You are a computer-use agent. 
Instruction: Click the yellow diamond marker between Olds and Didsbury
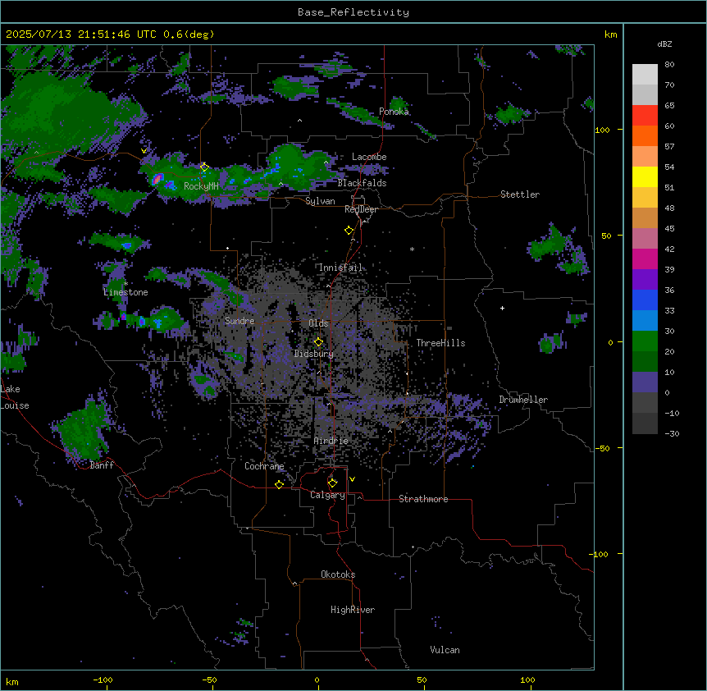click(x=318, y=341)
